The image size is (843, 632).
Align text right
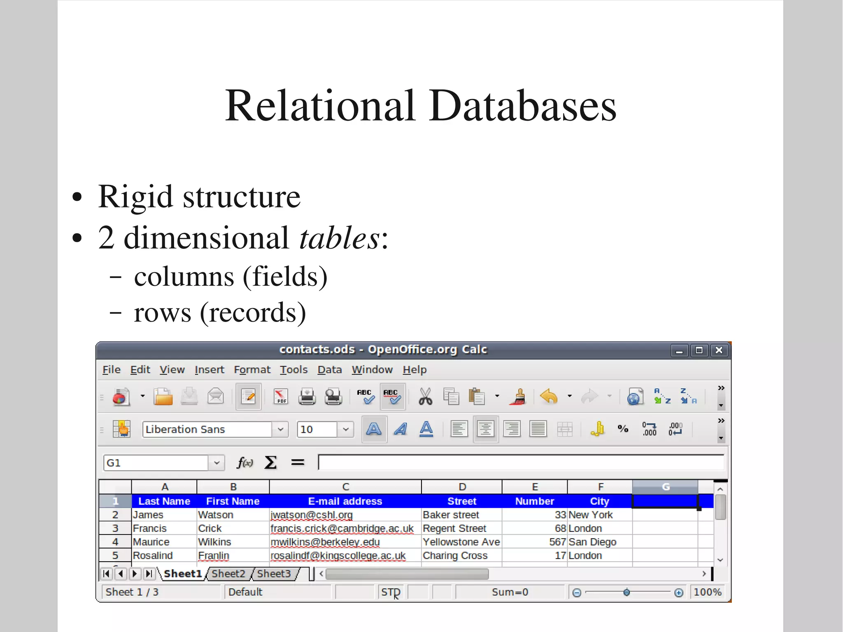coord(512,429)
